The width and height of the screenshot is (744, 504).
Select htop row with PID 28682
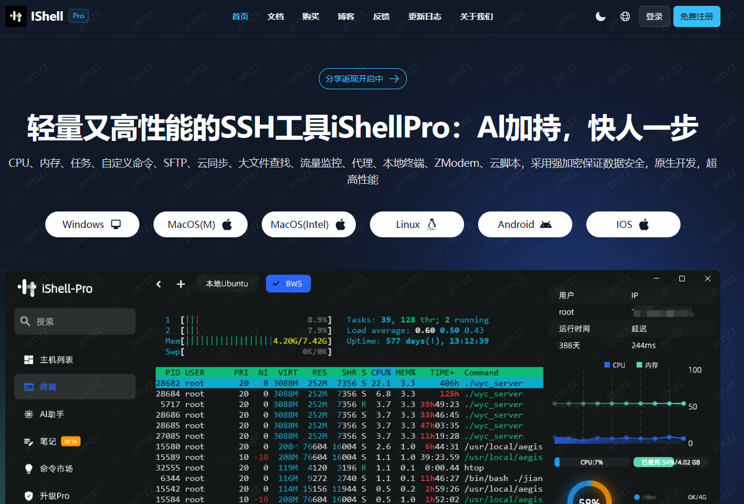(349, 383)
